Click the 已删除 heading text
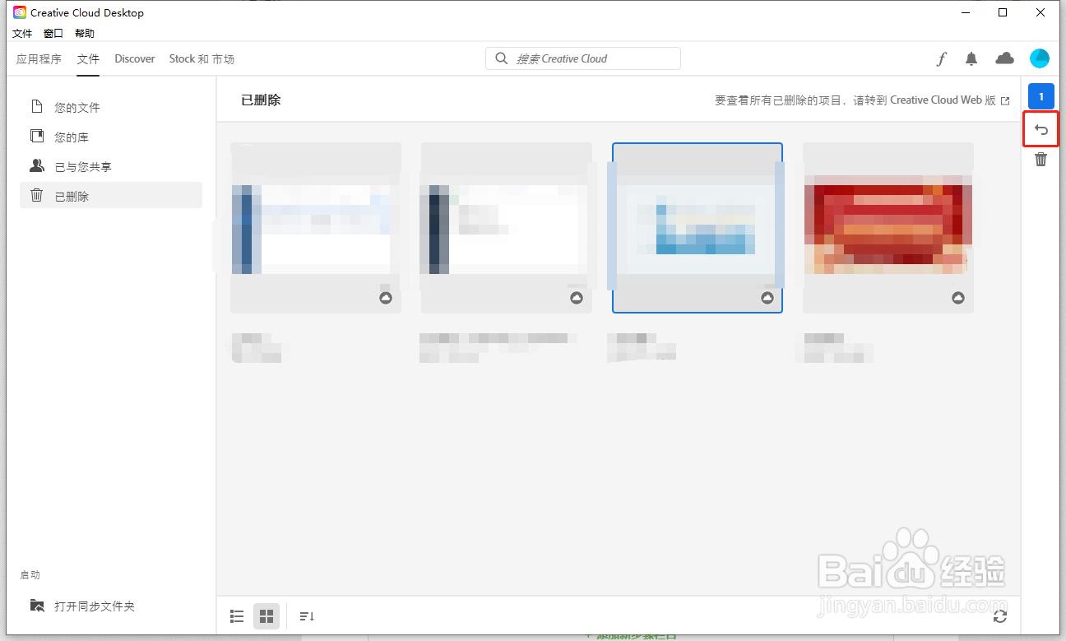Image resolution: width=1066 pixels, height=641 pixels. [x=261, y=100]
